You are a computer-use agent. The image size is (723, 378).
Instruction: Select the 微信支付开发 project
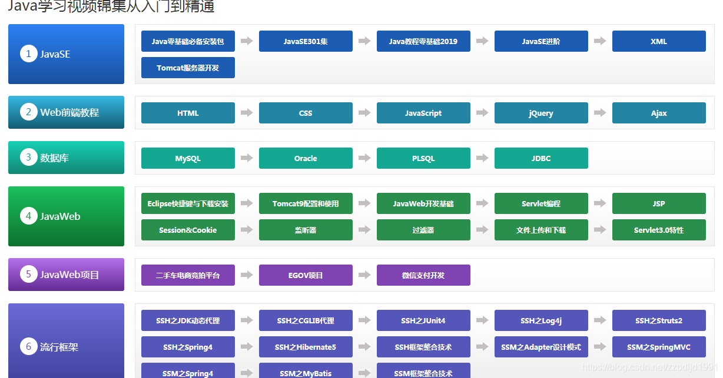[x=423, y=275]
